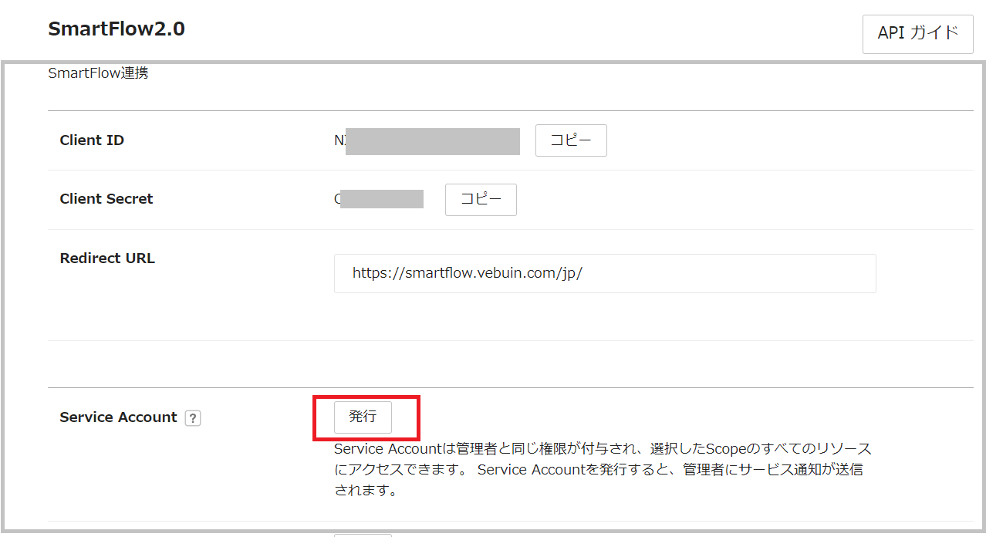Viewport: 986px width, 537px height.
Task: Select the SmartFlow2.0 heading text
Action: tap(116, 29)
